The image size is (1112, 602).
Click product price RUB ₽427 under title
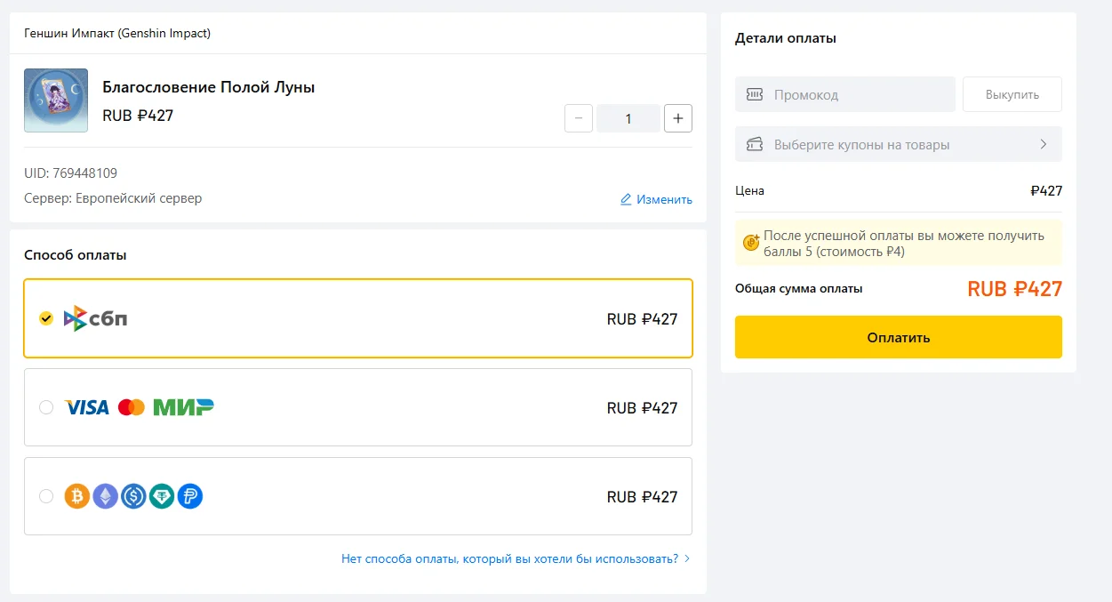pyautogui.click(x=138, y=116)
